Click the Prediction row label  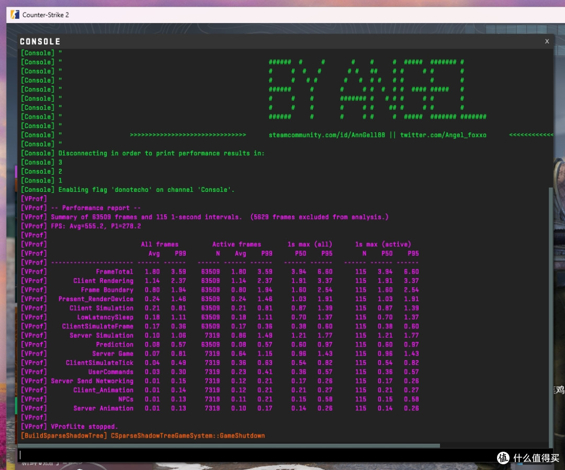(x=115, y=345)
